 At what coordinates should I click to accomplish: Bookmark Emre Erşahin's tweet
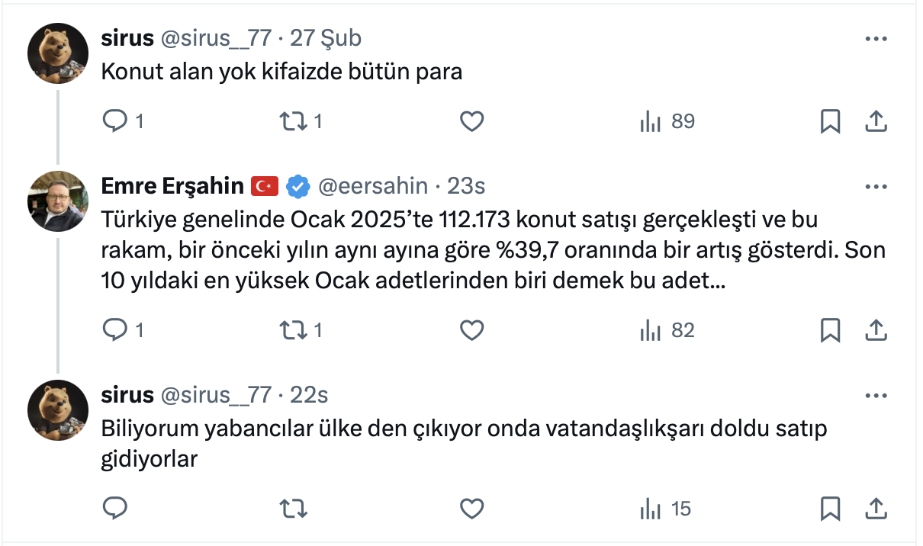coord(830,330)
